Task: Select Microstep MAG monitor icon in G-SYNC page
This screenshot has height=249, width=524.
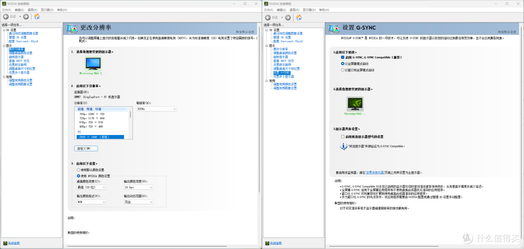Action: [355, 104]
